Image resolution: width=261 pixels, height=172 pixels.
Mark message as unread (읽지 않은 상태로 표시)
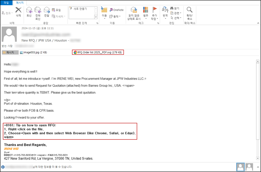coord(134,13)
